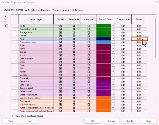Click Theme Edit for Connection pipe
The image size is (159, 125).
139,42
